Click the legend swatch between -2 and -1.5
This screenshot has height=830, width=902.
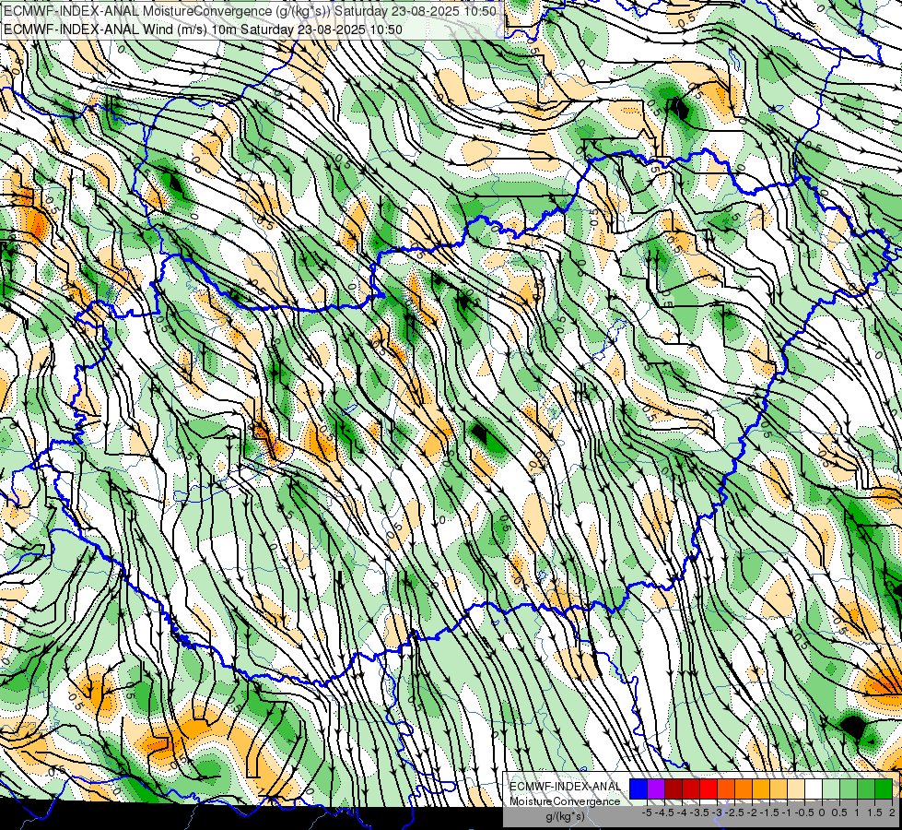tap(761, 789)
